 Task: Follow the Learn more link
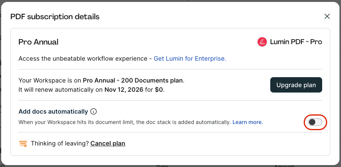(x=248, y=122)
